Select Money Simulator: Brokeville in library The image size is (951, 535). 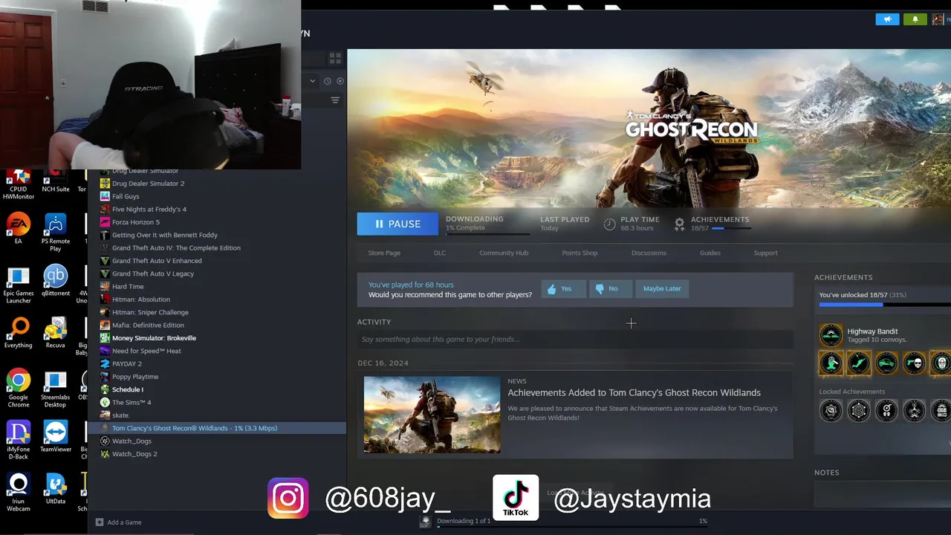154,338
